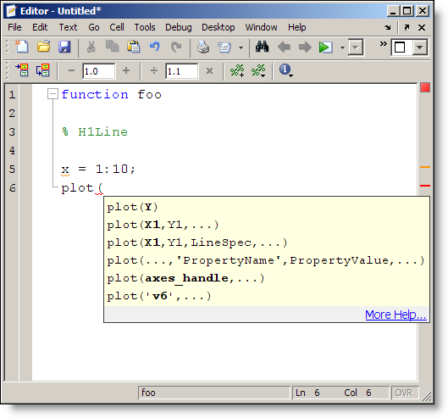
Task: Follow the More Help... link
Action: click(395, 315)
